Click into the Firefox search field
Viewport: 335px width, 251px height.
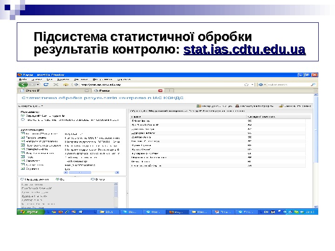[x=288, y=85]
